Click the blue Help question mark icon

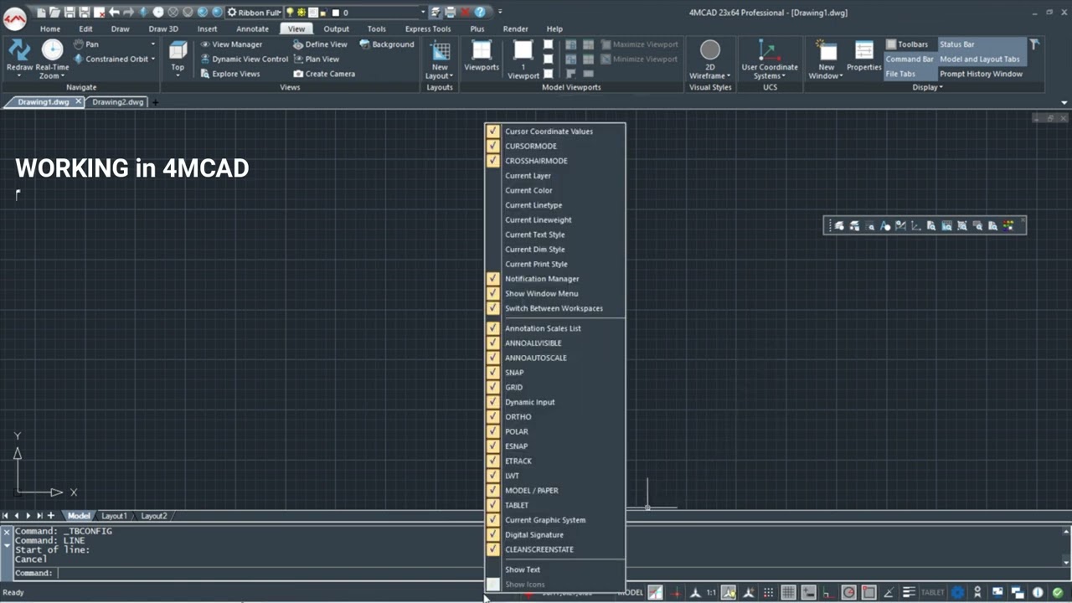(480, 13)
